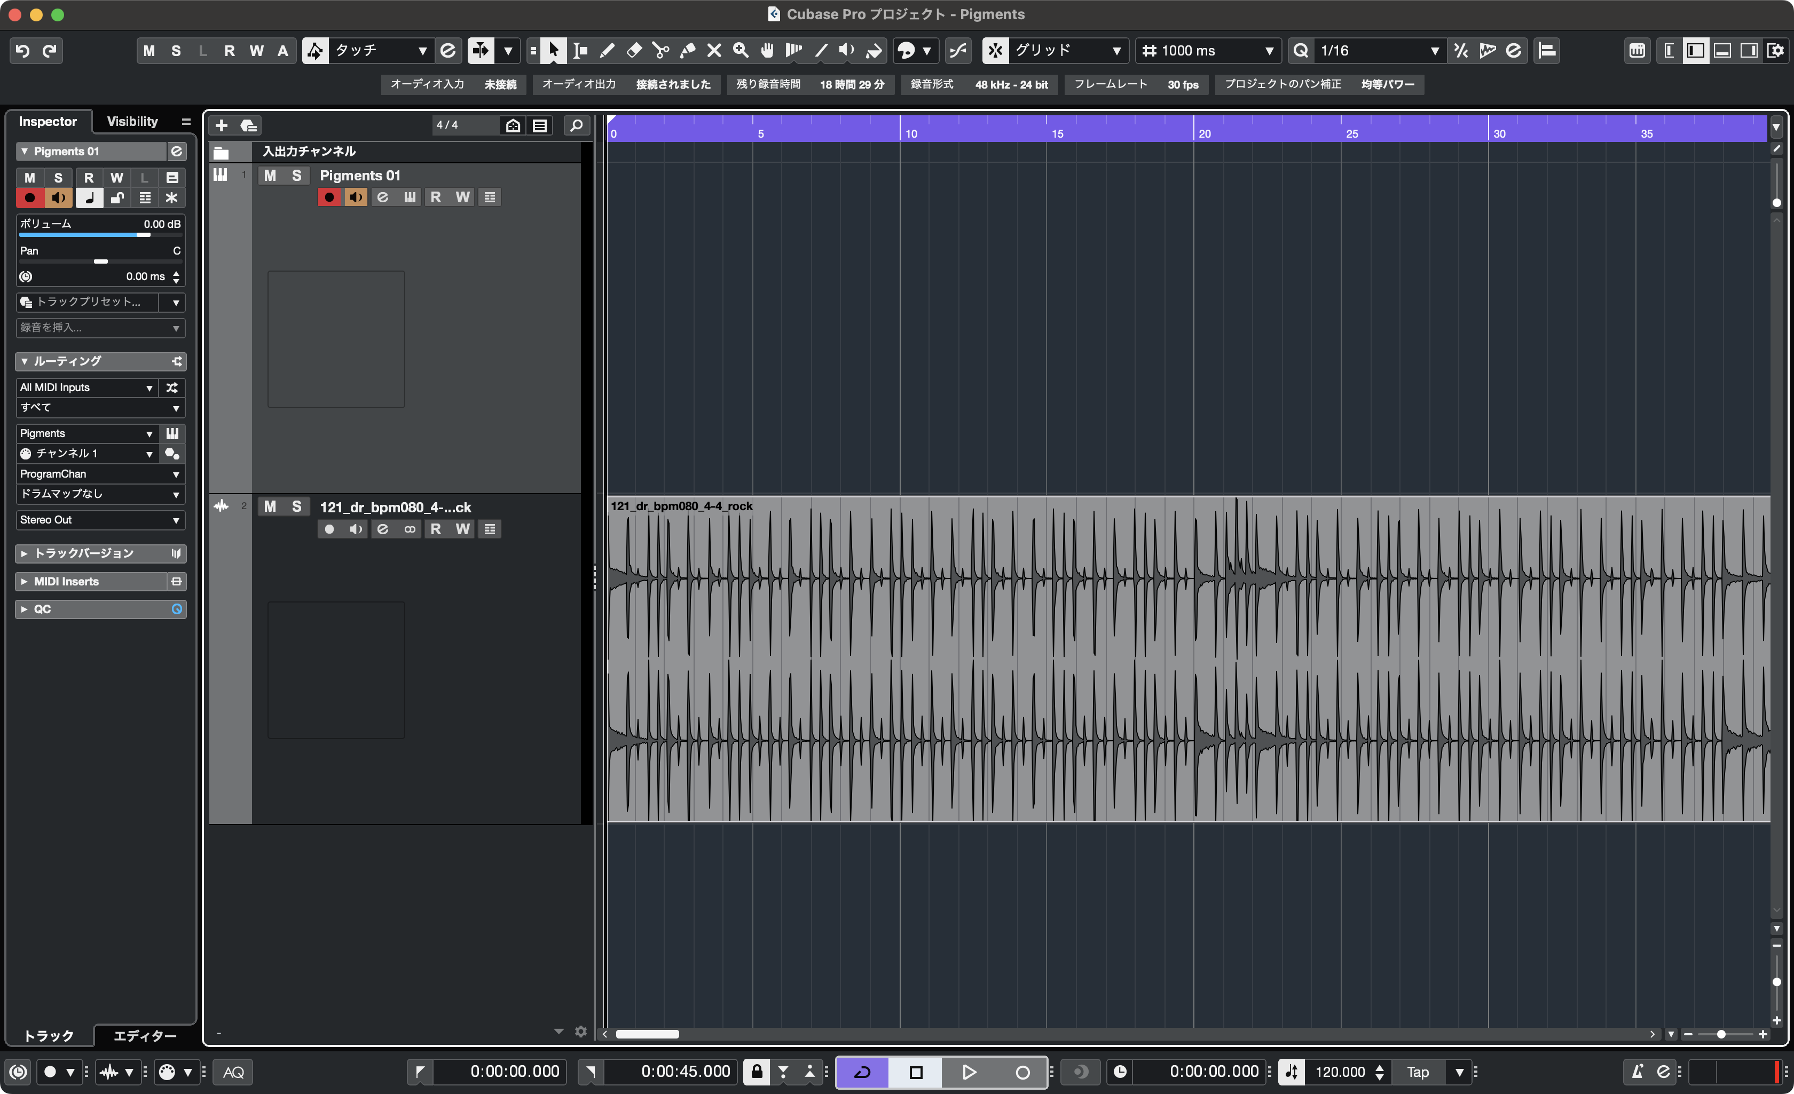Click the Go to Left Locator icon
Viewport: 1794px width, 1094px height.
pos(420,1072)
